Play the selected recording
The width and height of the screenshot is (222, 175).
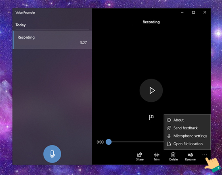[151, 90]
